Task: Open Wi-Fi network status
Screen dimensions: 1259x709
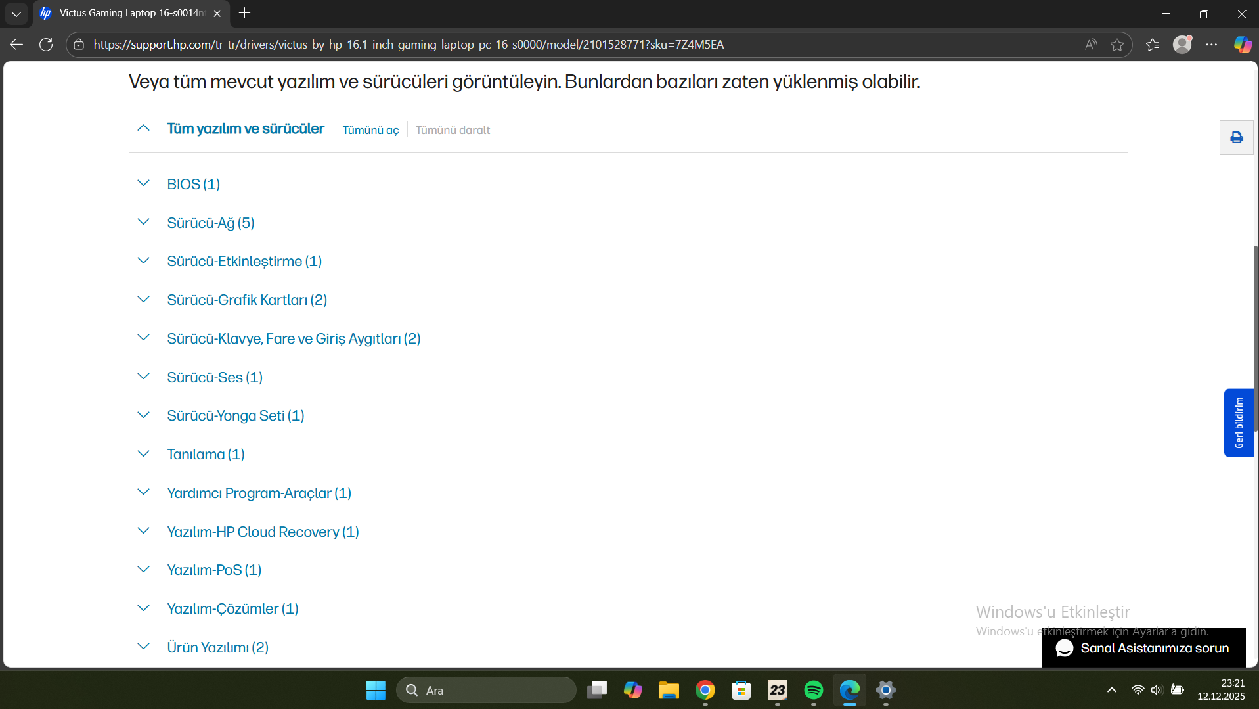Action: [x=1138, y=690]
